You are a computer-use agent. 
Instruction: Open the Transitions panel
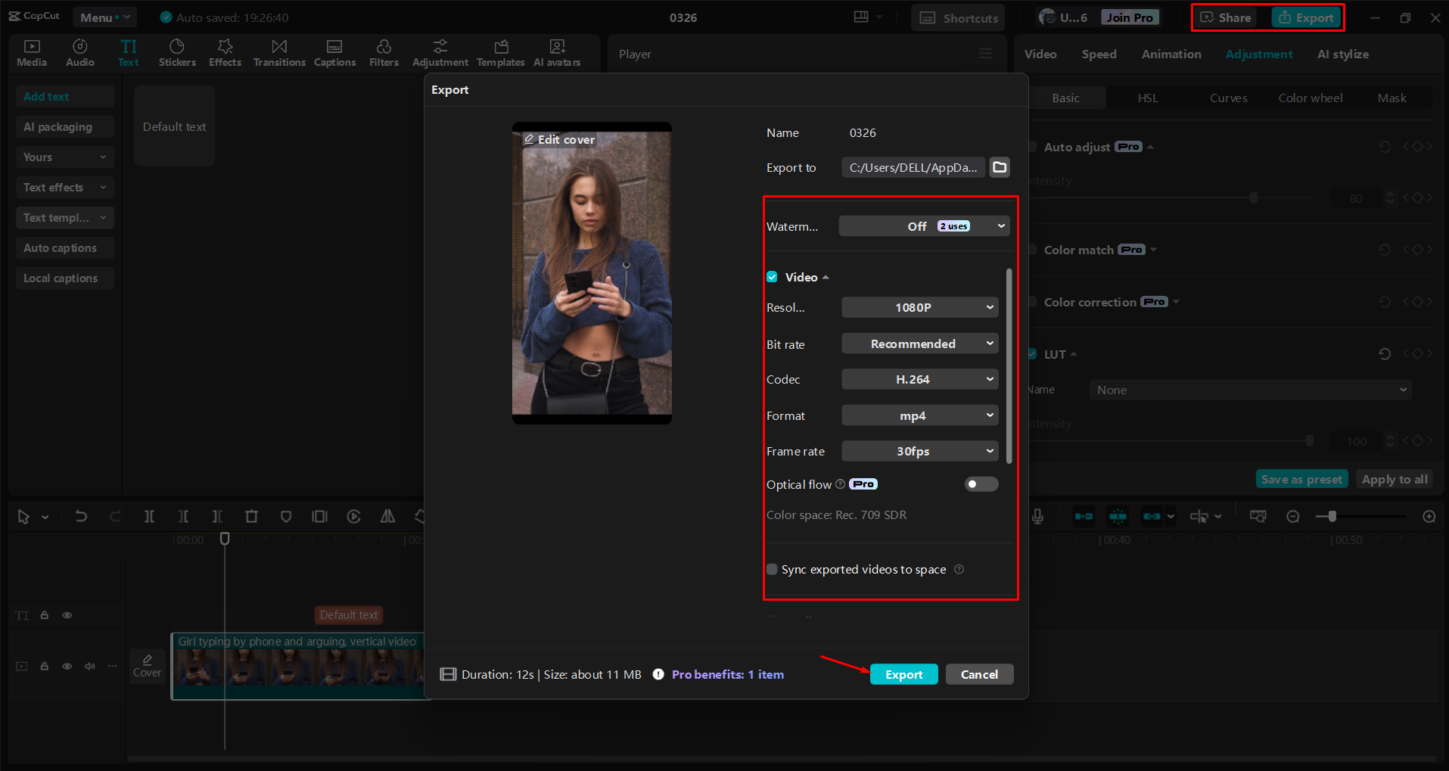tap(278, 52)
